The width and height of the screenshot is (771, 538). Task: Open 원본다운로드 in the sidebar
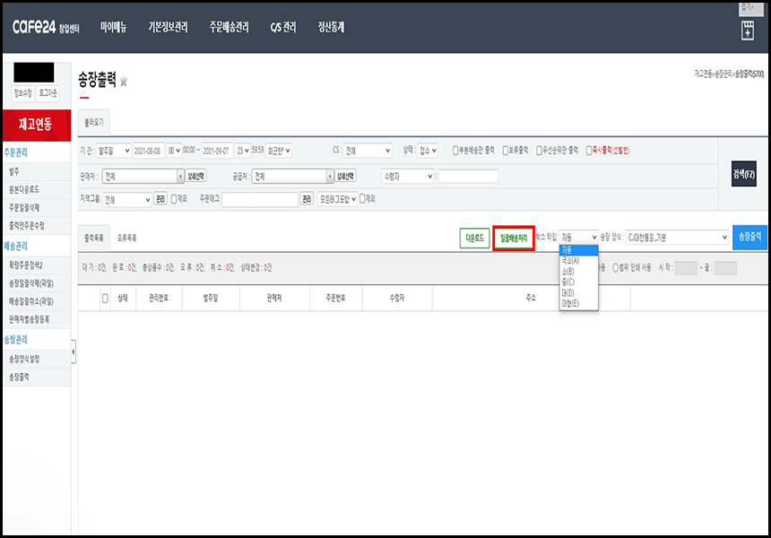tap(37, 190)
